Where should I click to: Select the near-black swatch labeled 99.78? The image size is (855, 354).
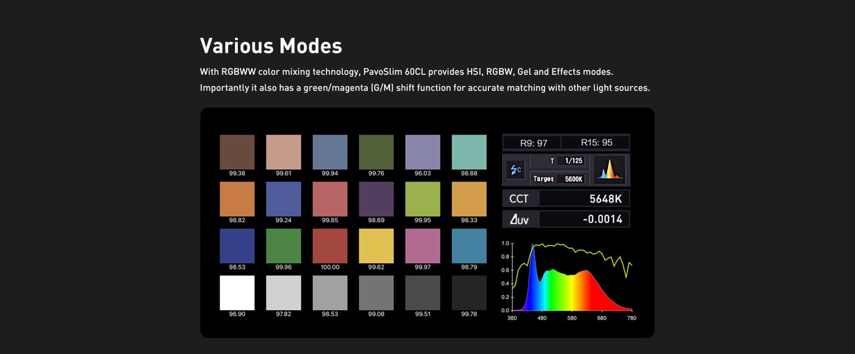[469, 293]
